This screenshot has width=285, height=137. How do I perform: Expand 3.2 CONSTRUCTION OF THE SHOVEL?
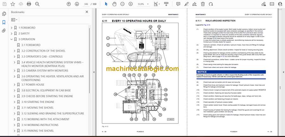click(x=15, y=51)
